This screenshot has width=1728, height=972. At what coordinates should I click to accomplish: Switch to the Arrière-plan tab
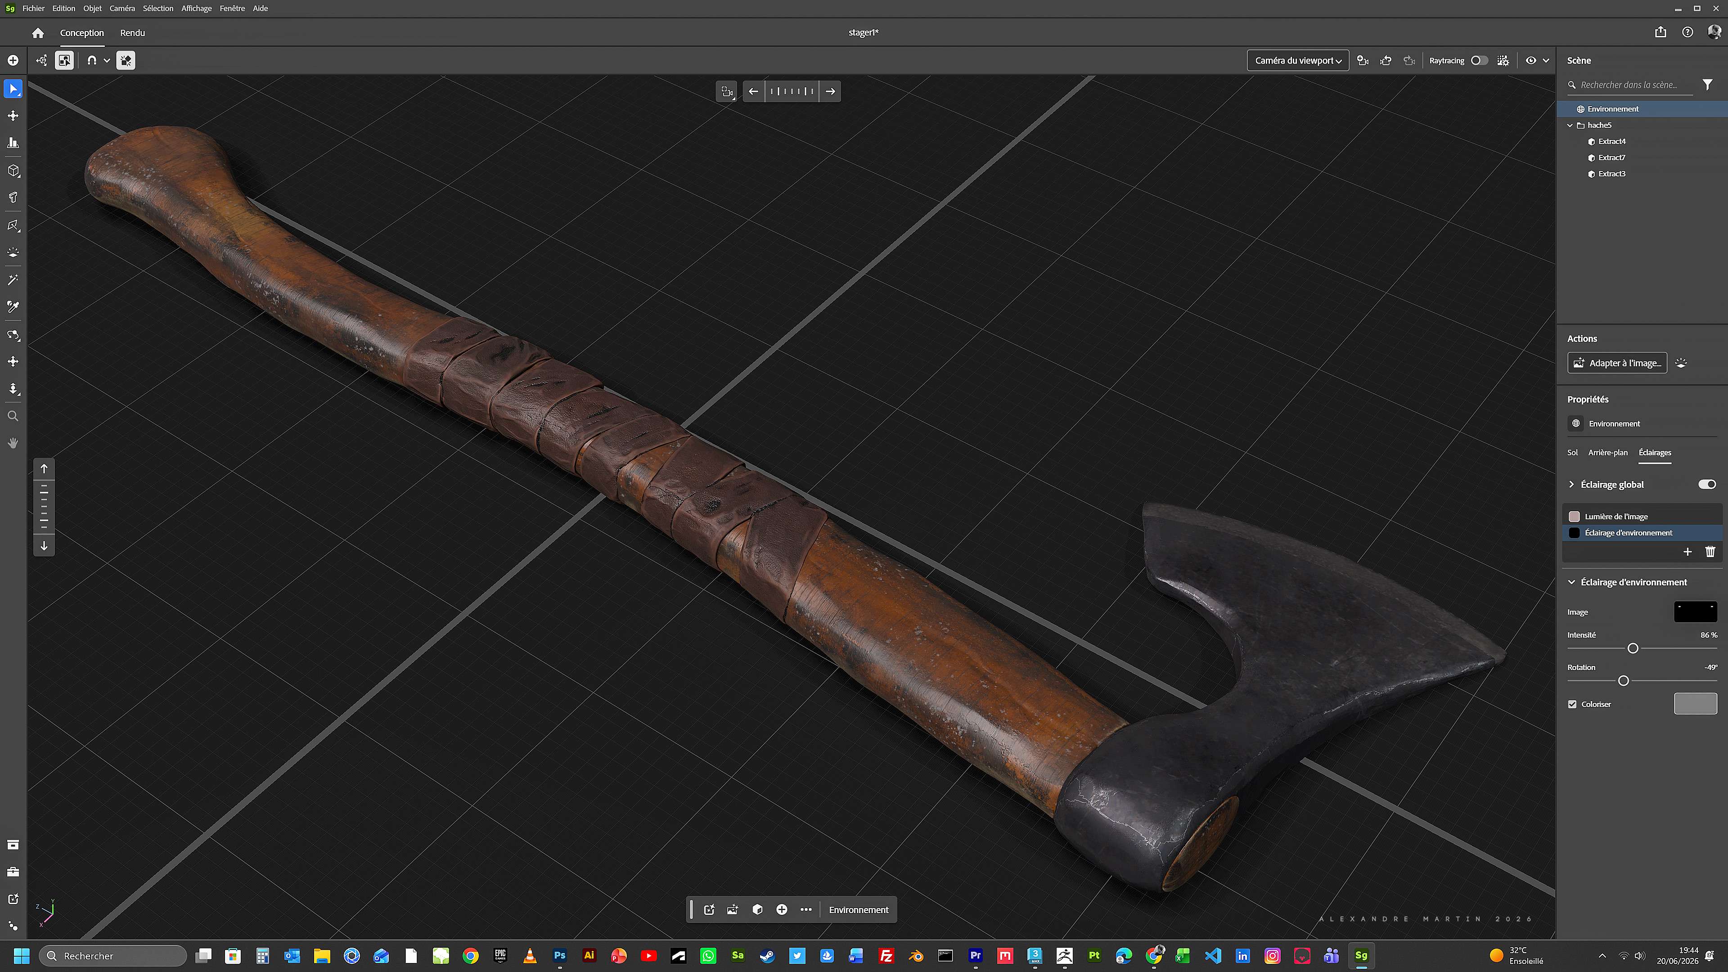click(x=1608, y=452)
